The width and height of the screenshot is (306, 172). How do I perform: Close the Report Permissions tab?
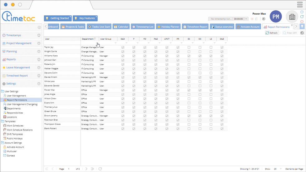(292, 25)
